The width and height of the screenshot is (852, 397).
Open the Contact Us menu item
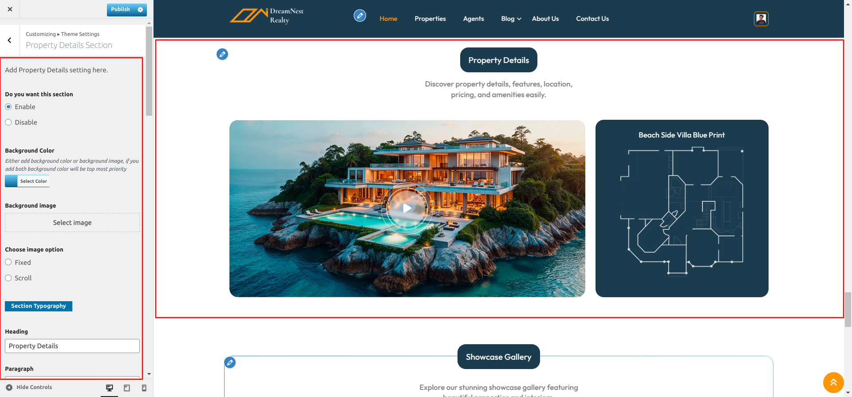click(x=592, y=19)
